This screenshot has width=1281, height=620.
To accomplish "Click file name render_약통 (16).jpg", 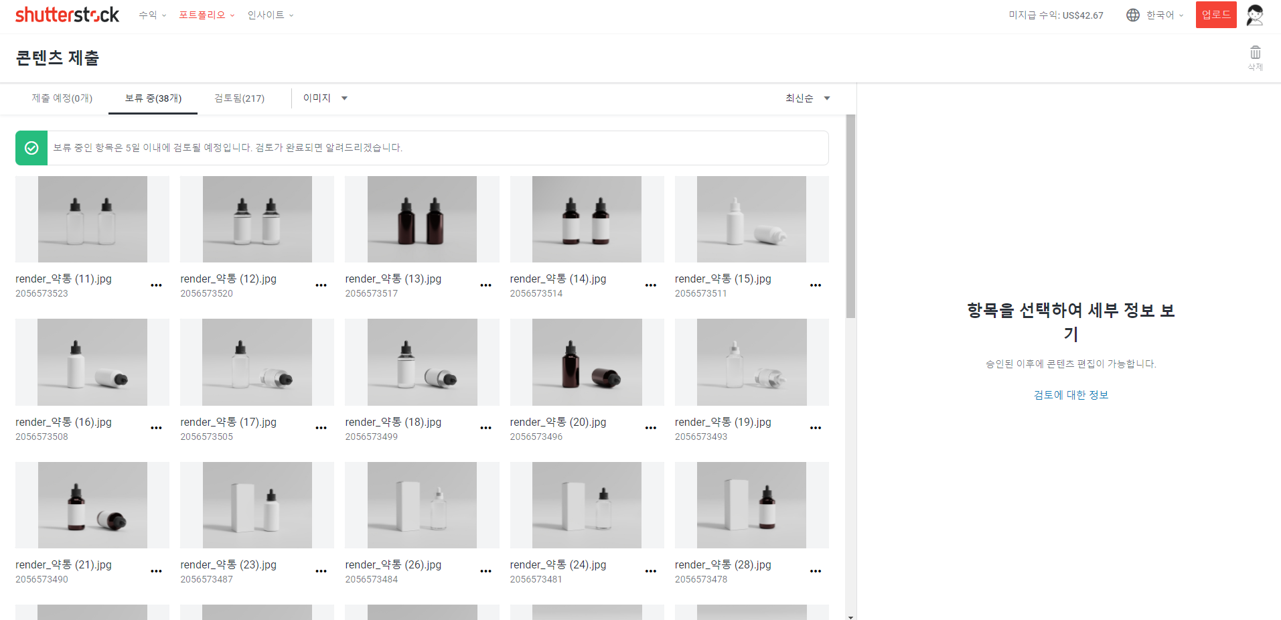I will pyautogui.click(x=64, y=422).
